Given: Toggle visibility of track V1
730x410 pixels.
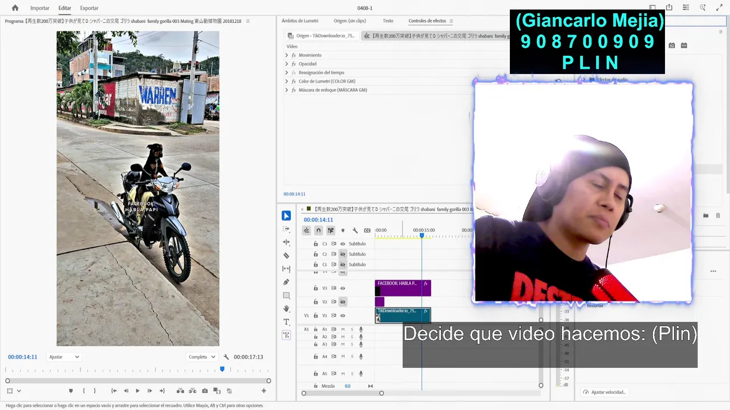Looking at the screenshot, I should (x=343, y=315).
